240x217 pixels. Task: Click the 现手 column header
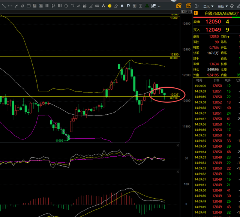(x=228, y=80)
